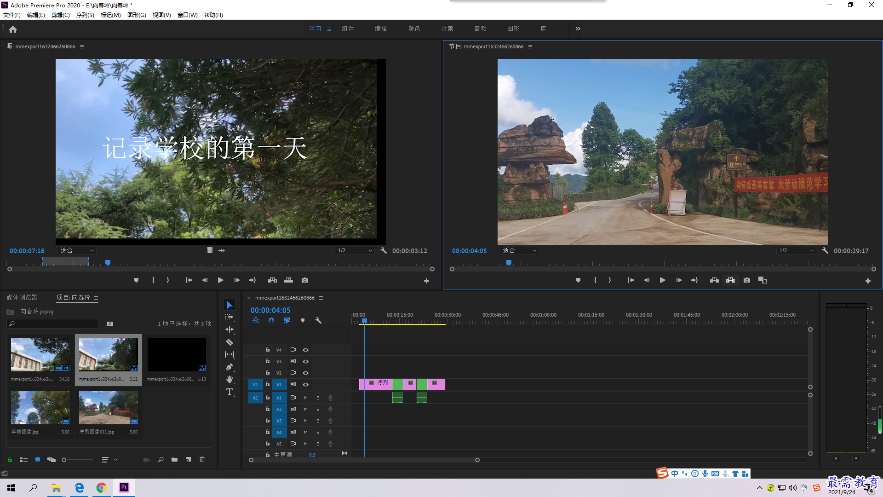Add marker in the timeline panel
This screenshot has height=497, width=883.
coord(303,320)
